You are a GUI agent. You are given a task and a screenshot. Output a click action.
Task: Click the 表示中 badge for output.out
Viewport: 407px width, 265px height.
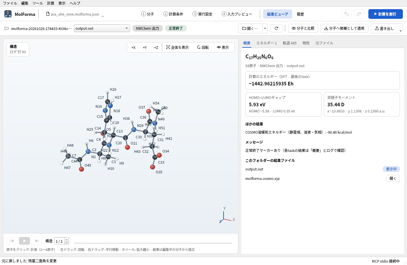(391, 169)
